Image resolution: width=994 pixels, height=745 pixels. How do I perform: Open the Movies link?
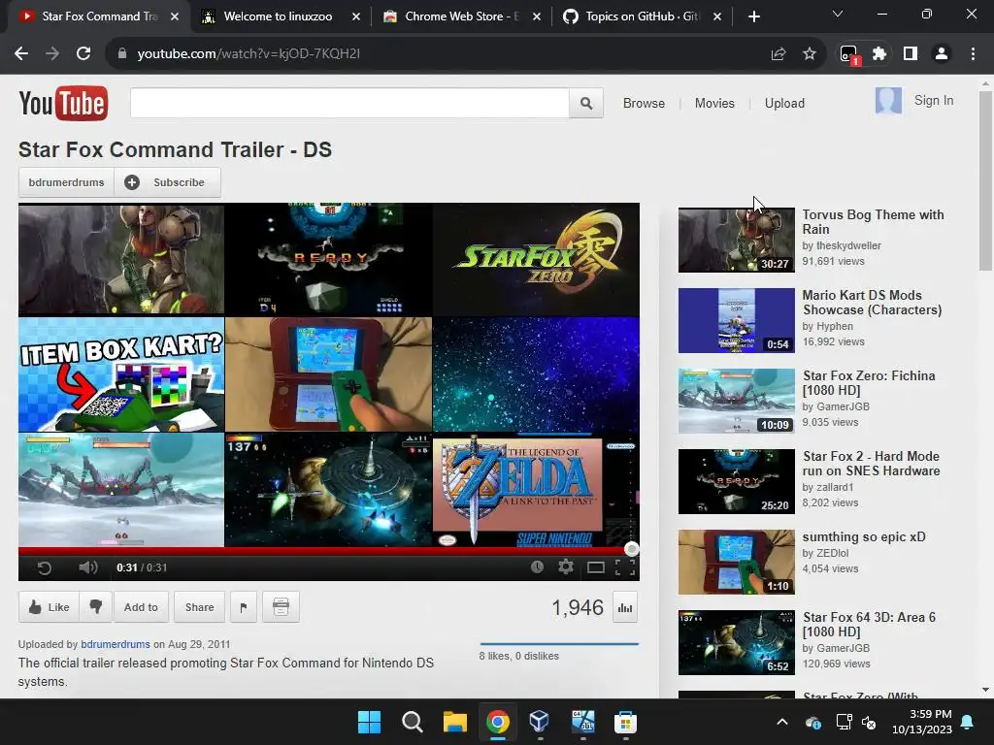pyautogui.click(x=714, y=103)
